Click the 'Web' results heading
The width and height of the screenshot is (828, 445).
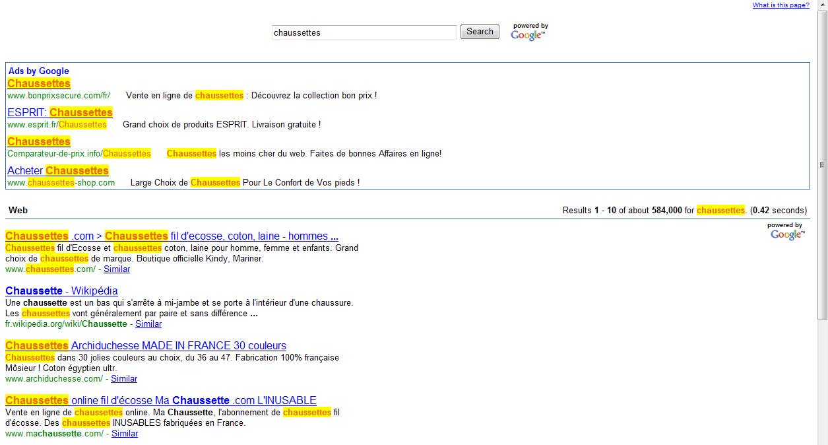(x=18, y=211)
